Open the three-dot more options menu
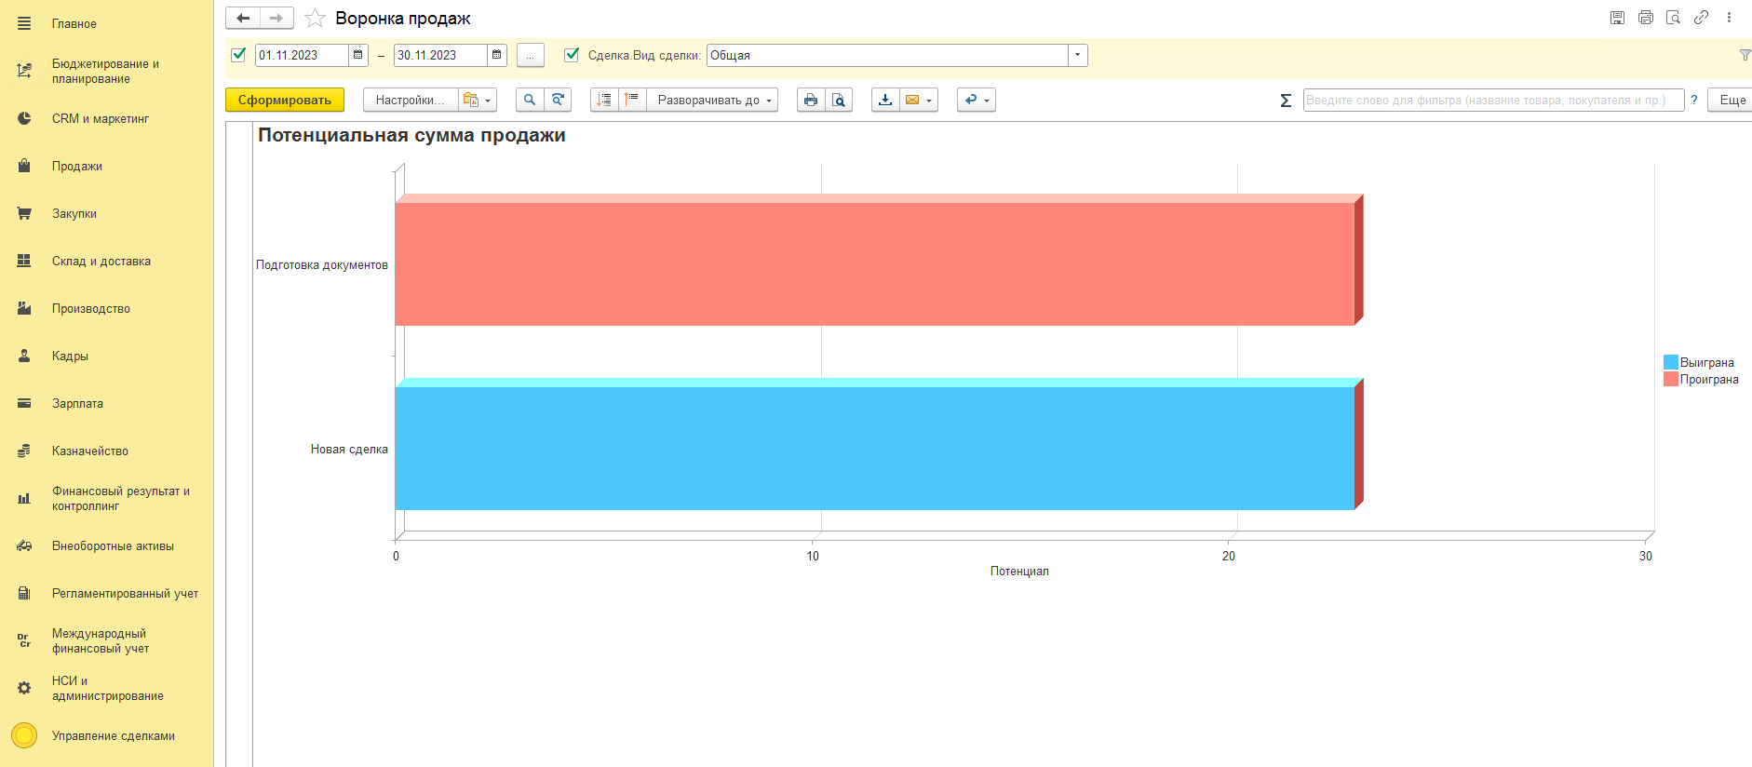This screenshot has height=767, width=1752. coord(1729,18)
